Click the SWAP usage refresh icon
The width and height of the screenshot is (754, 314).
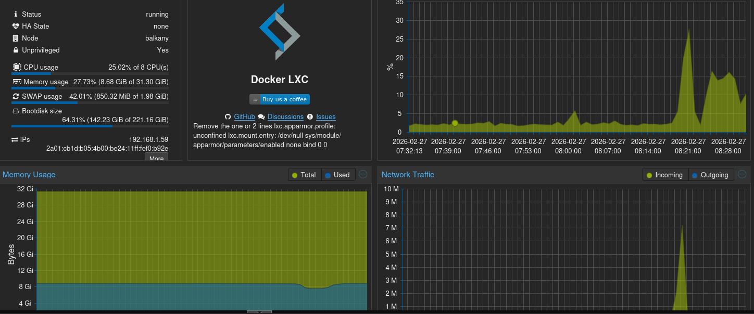point(16,96)
